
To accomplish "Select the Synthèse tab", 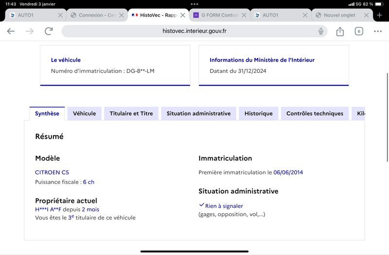I will [x=47, y=114].
